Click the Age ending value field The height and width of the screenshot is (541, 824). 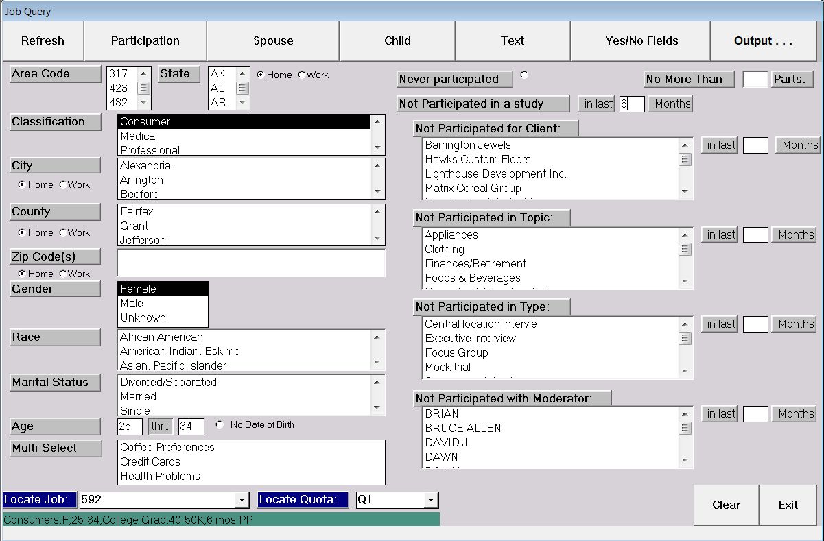point(191,426)
